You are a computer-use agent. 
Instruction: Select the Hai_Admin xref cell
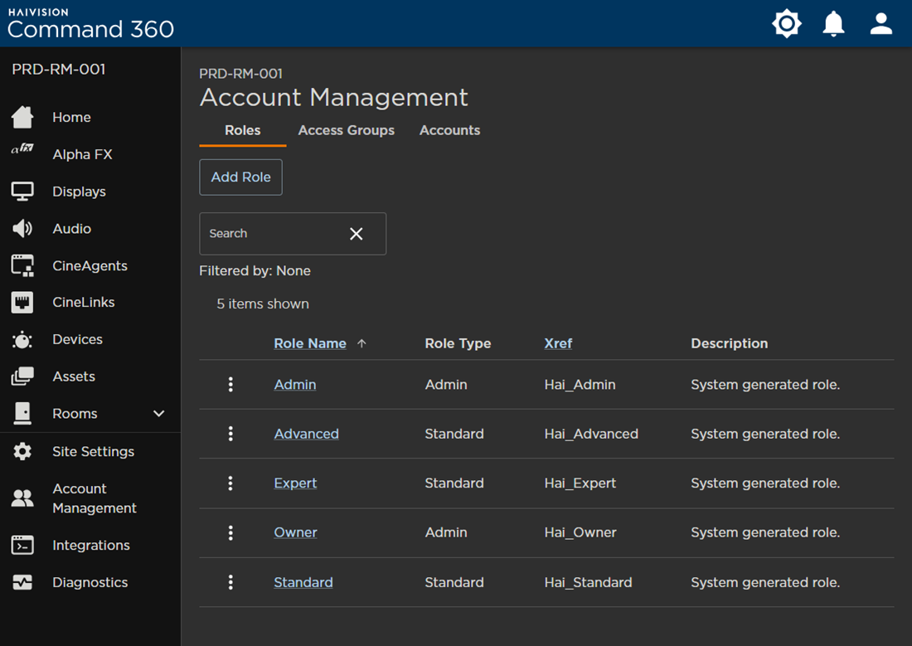[x=580, y=385]
